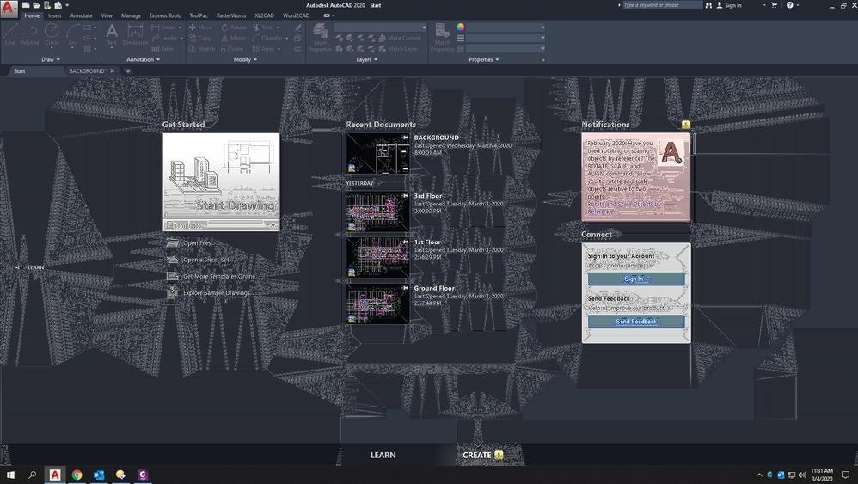Open the RasterWorks ribbon tab
This screenshot has width=858, height=484.
(231, 15)
